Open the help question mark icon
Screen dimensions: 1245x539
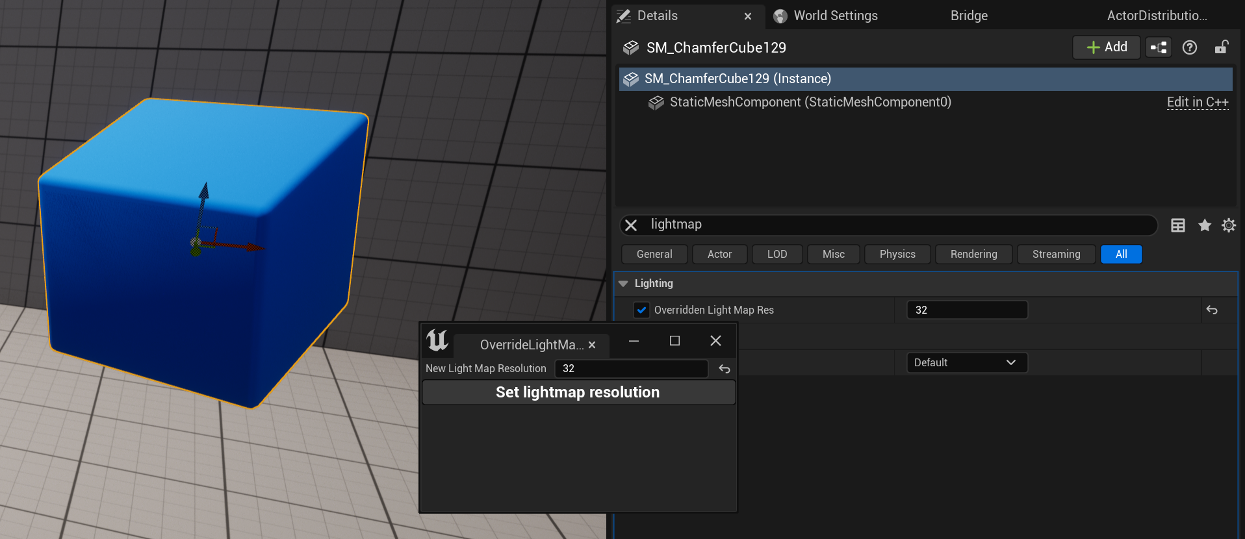tap(1190, 47)
